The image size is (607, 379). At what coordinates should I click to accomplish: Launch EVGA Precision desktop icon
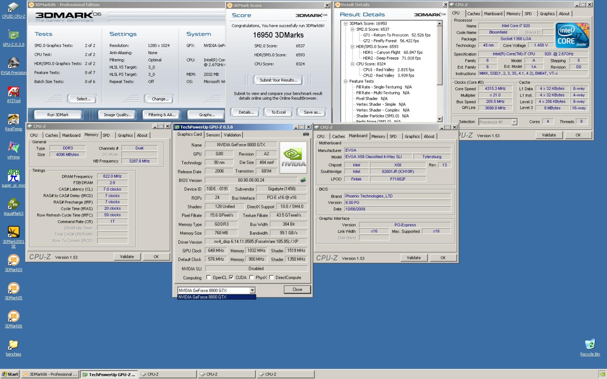[13, 66]
